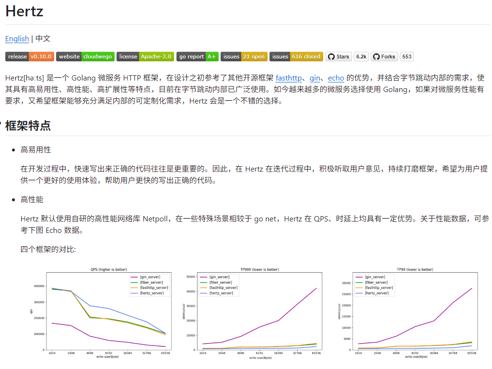Click the 四个框架的对比 caption text

coord(48,249)
